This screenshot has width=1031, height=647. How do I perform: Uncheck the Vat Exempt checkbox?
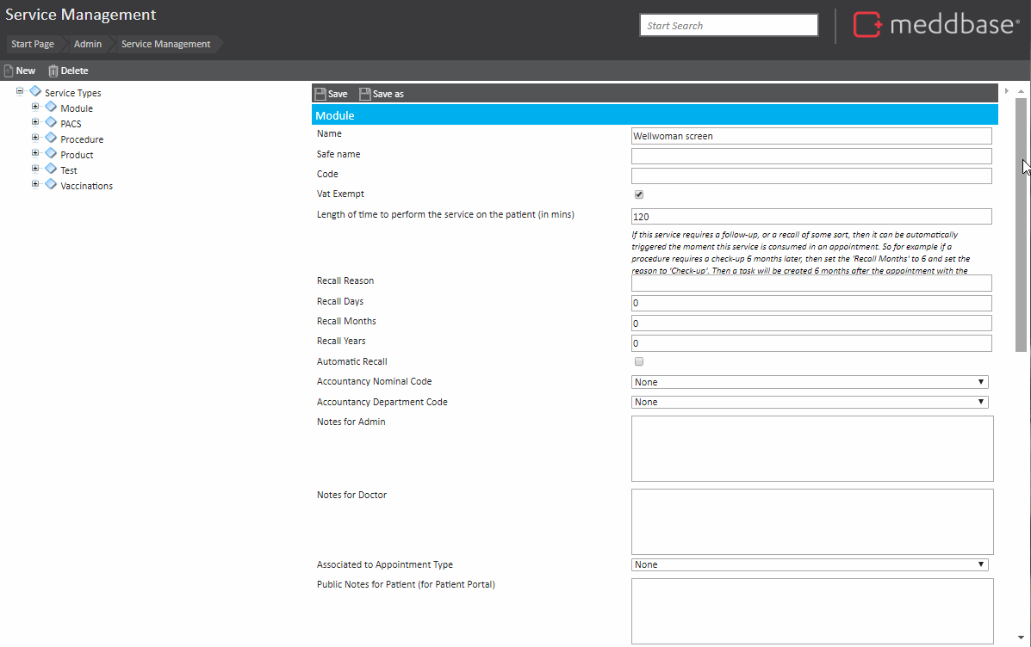pos(639,194)
